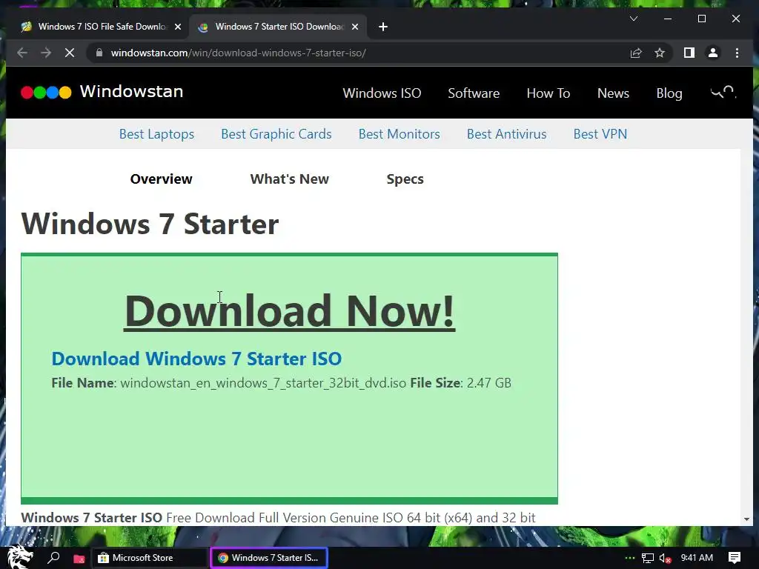759x569 pixels.
Task: Go back to the previous page
Action: pyautogui.click(x=21, y=53)
